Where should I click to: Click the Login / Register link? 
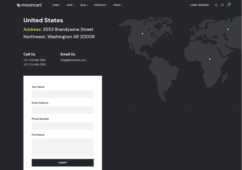(199, 5)
